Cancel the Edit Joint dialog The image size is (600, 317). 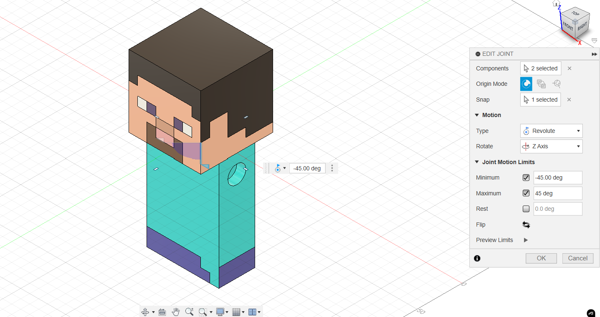click(x=578, y=258)
